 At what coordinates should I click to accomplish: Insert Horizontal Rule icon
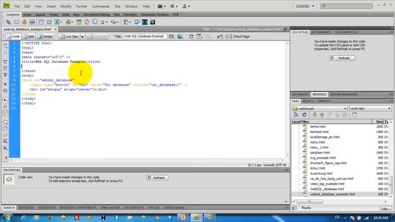point(32,22)
